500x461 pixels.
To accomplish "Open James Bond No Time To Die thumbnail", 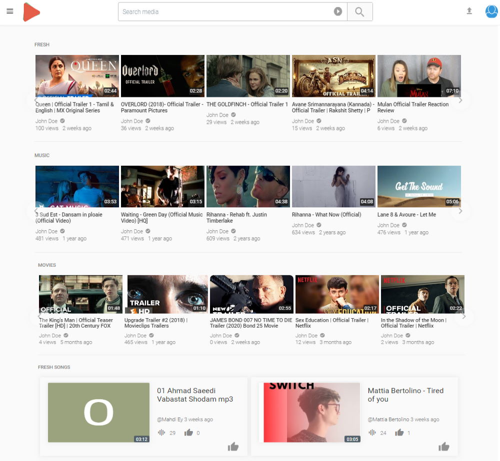I will pyautogui.click(x=251, y=294).
